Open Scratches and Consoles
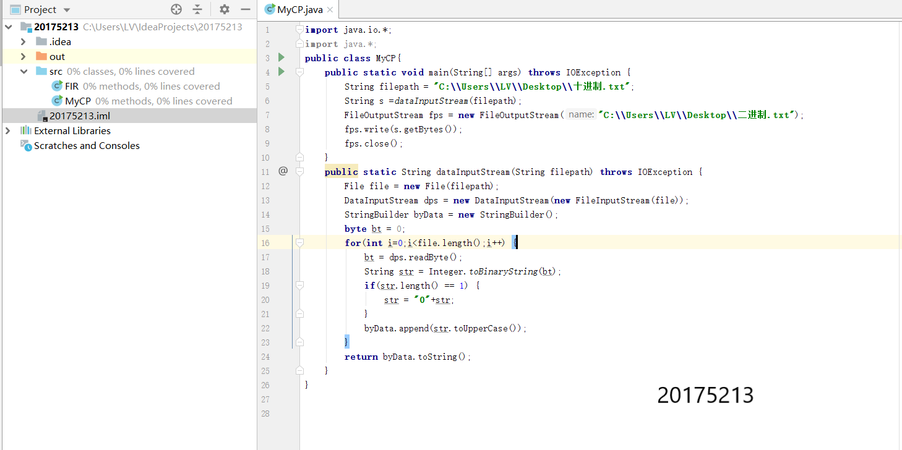The image size is (902, 450). pyautogui.click(x=87, y=145)
